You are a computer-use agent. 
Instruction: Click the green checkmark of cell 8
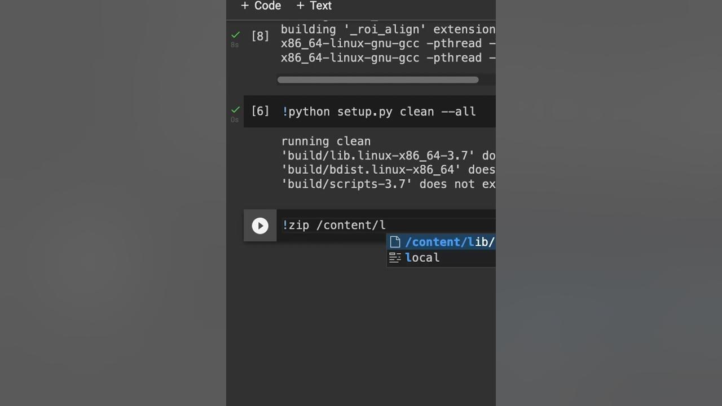coord(235,35)
